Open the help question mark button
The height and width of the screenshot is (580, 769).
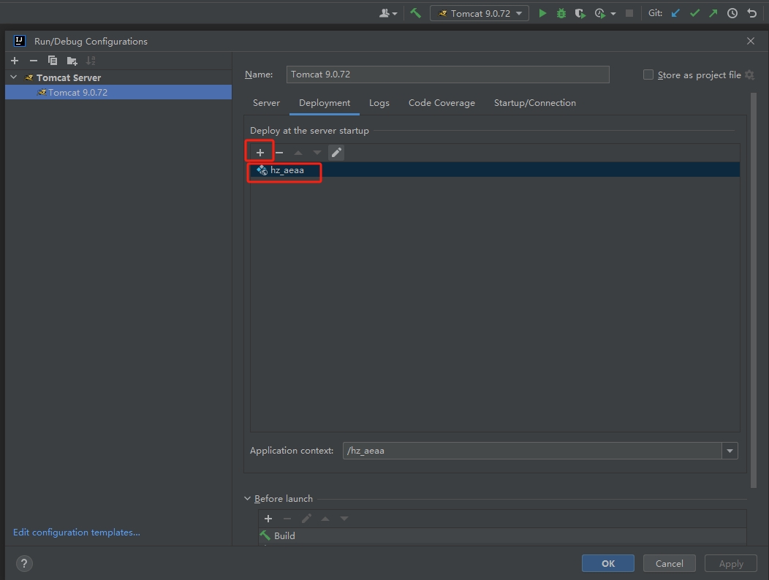(x=24, y=563)
